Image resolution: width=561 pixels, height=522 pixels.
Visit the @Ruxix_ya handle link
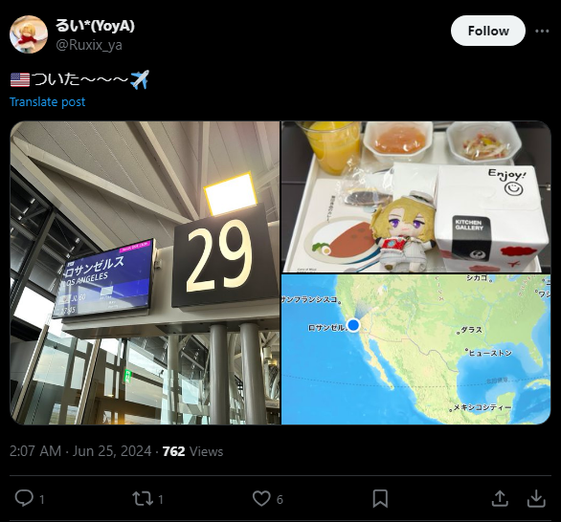pyautogui.click(x=89, y=45)
